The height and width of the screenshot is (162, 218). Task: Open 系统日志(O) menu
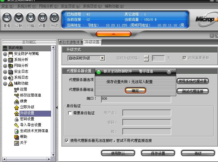92,6
